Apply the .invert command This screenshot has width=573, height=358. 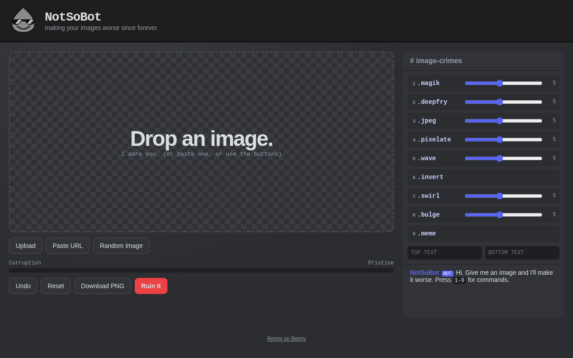point(483,177)
